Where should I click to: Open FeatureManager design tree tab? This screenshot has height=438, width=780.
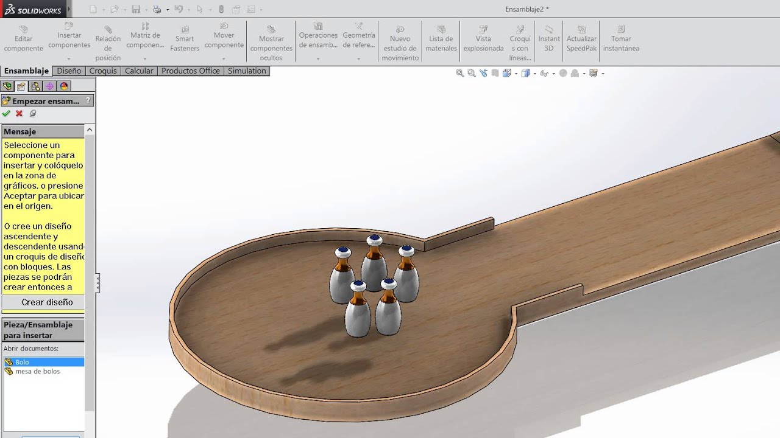pyautogui.click(x=7, y=86)
